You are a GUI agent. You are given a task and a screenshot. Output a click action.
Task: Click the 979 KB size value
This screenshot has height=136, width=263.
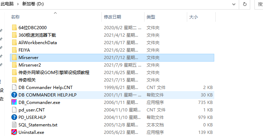pyautogui.click(x=205, y=117)
